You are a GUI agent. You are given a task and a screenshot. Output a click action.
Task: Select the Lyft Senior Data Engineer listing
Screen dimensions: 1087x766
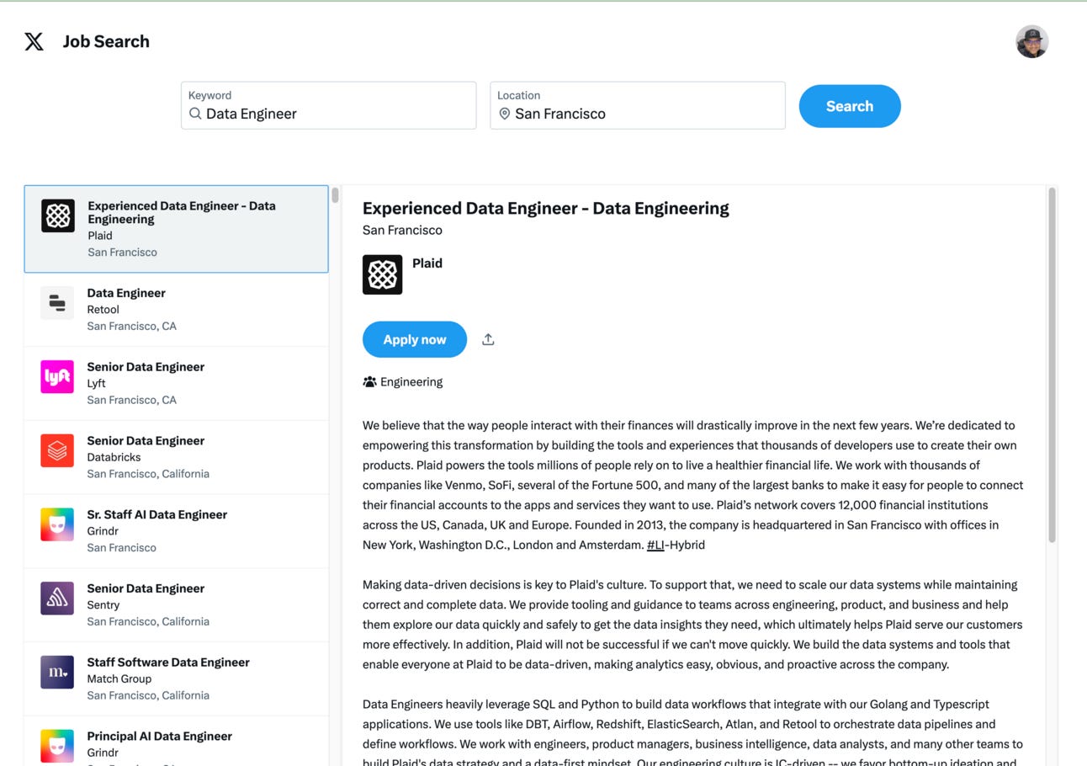176,384
